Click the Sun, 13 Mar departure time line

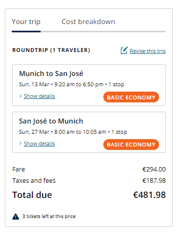(71, 84)
